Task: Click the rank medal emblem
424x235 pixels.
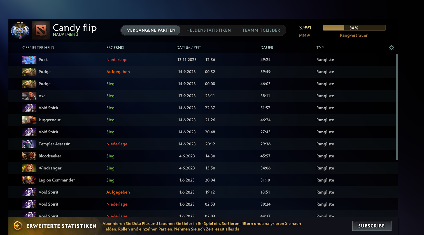Action: pos(20,30)
